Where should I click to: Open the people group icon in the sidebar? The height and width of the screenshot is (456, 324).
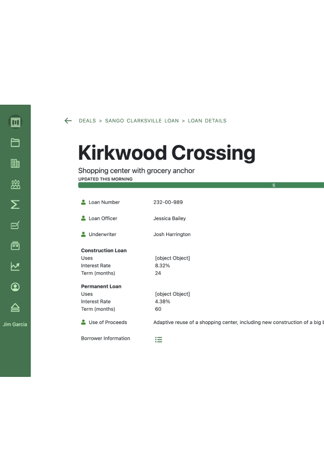click(x=15, y=184)
